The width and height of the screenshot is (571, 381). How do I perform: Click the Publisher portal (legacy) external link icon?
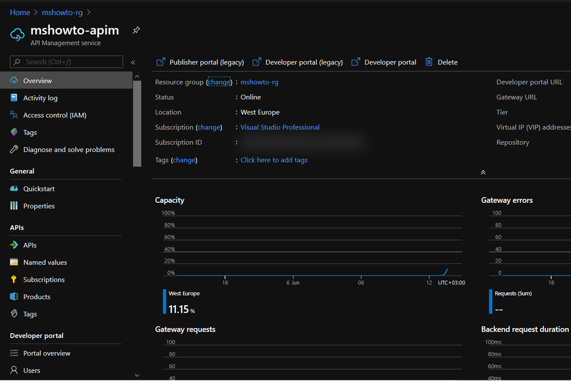tap(160, 62)
